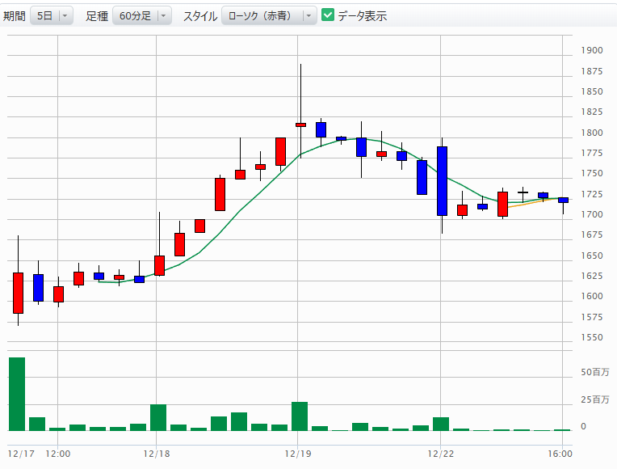Click the last blue candle at the right edge
617x469 pixels.
pos(563,200)
